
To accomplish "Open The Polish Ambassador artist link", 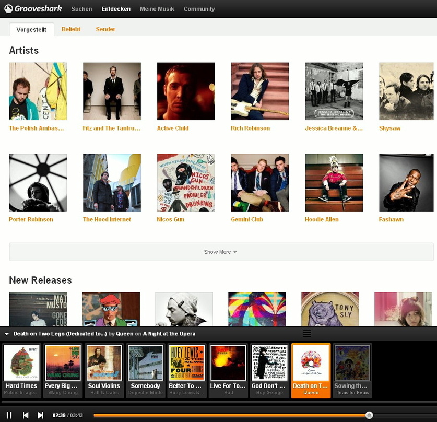I will 36,128.
